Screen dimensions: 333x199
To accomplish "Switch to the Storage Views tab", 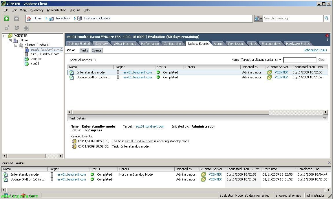I will [x=271, y=44].
